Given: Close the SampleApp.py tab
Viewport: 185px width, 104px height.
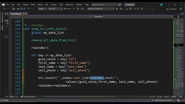Looking at the screenshot, I should coord(26,14).
